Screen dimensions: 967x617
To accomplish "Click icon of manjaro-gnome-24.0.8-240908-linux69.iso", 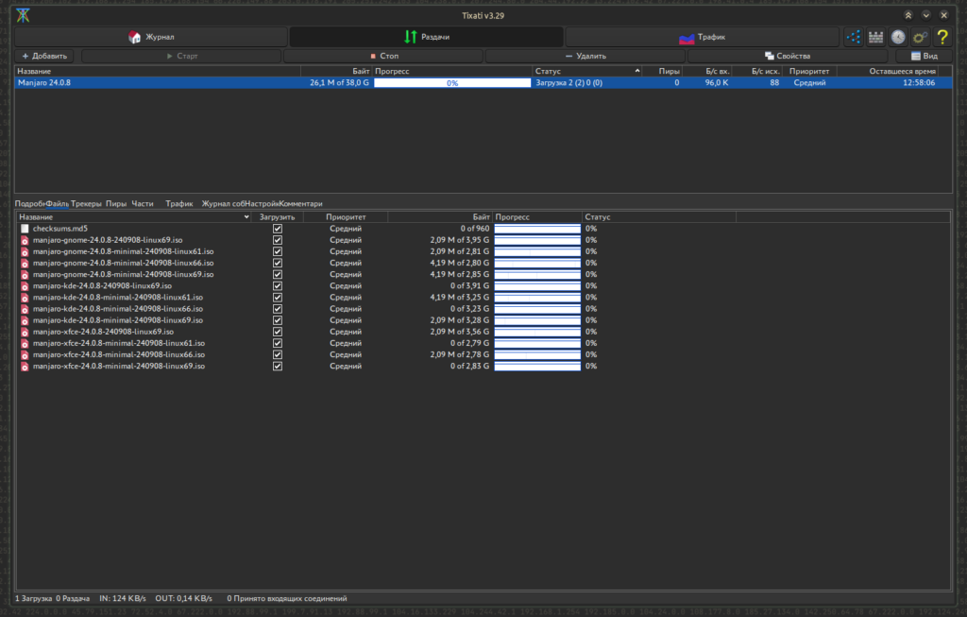I will pos(25,240).
